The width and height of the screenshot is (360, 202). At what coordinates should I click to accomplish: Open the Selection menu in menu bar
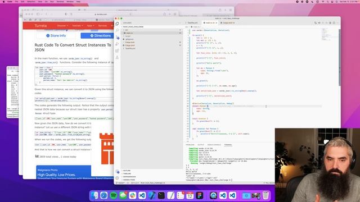pos(31,2)
